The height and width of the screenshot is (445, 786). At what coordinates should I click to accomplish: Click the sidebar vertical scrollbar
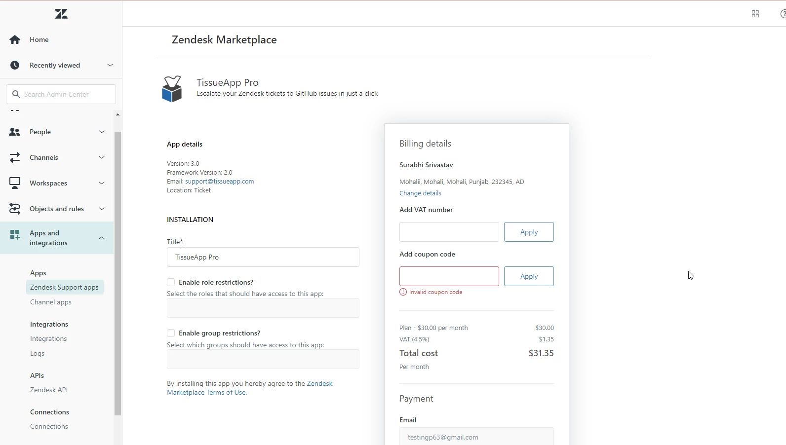click(x=118, y=271)
